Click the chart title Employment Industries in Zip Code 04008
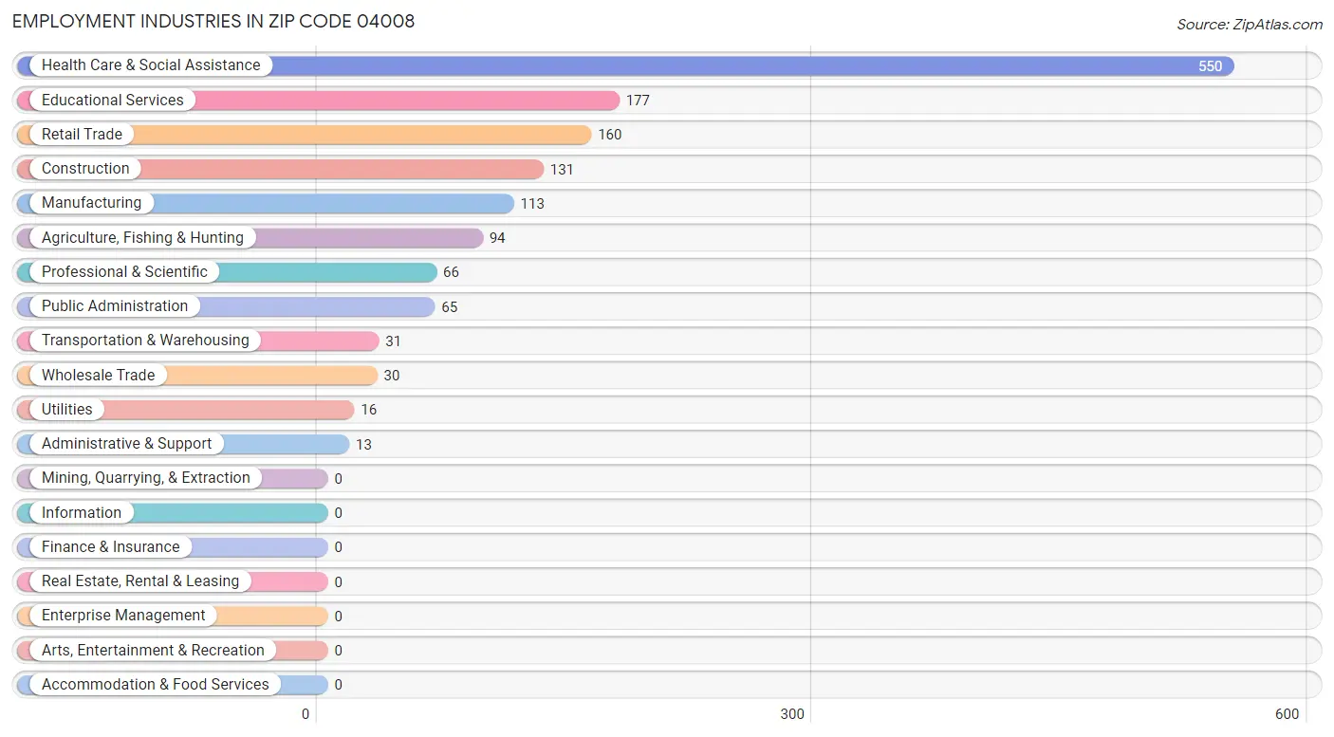 coord(213,21)
